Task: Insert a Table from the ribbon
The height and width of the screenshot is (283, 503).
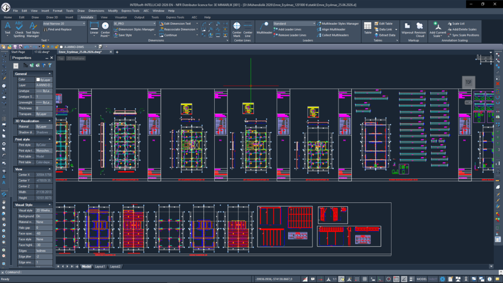Action: pyautogui.click(x=367, y=28)
